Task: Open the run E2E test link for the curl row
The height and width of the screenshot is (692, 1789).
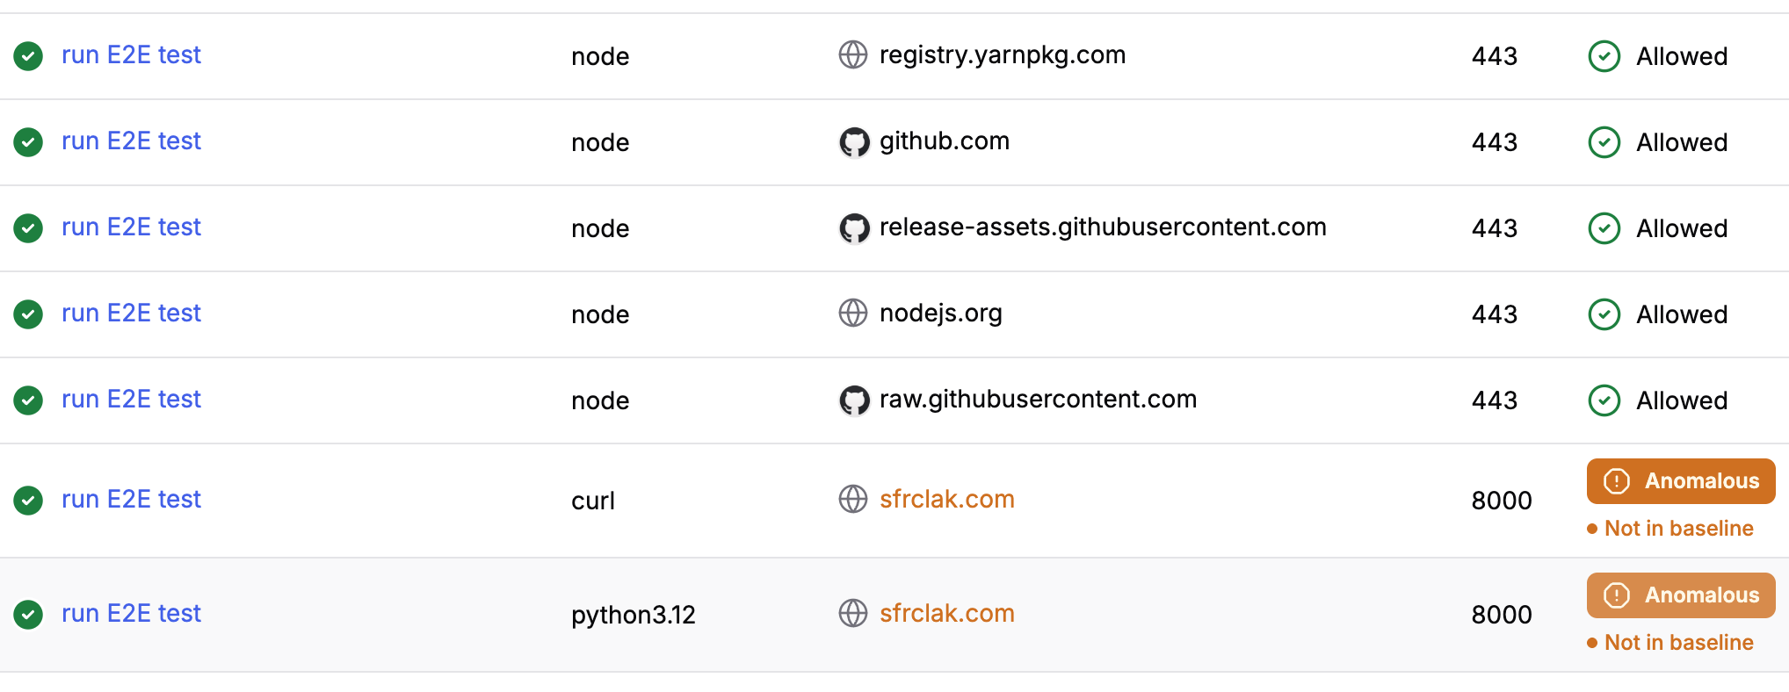Action: [x=131, y=499]
